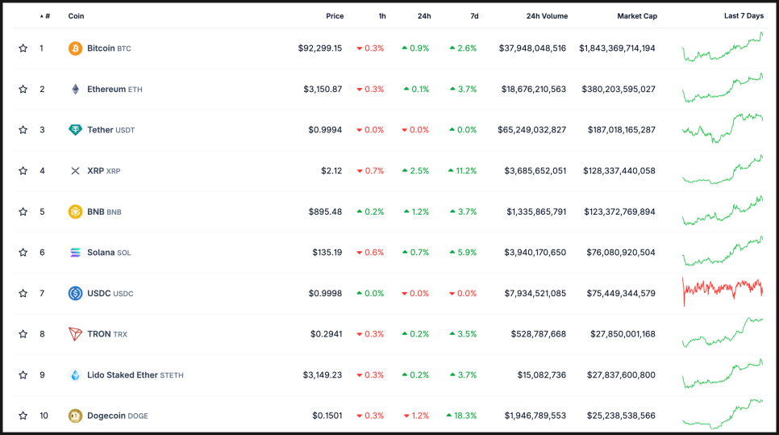The width and height of the screenshot is (779, 435).
Task: Open the USDC coin page link
Action: [99, 294]
